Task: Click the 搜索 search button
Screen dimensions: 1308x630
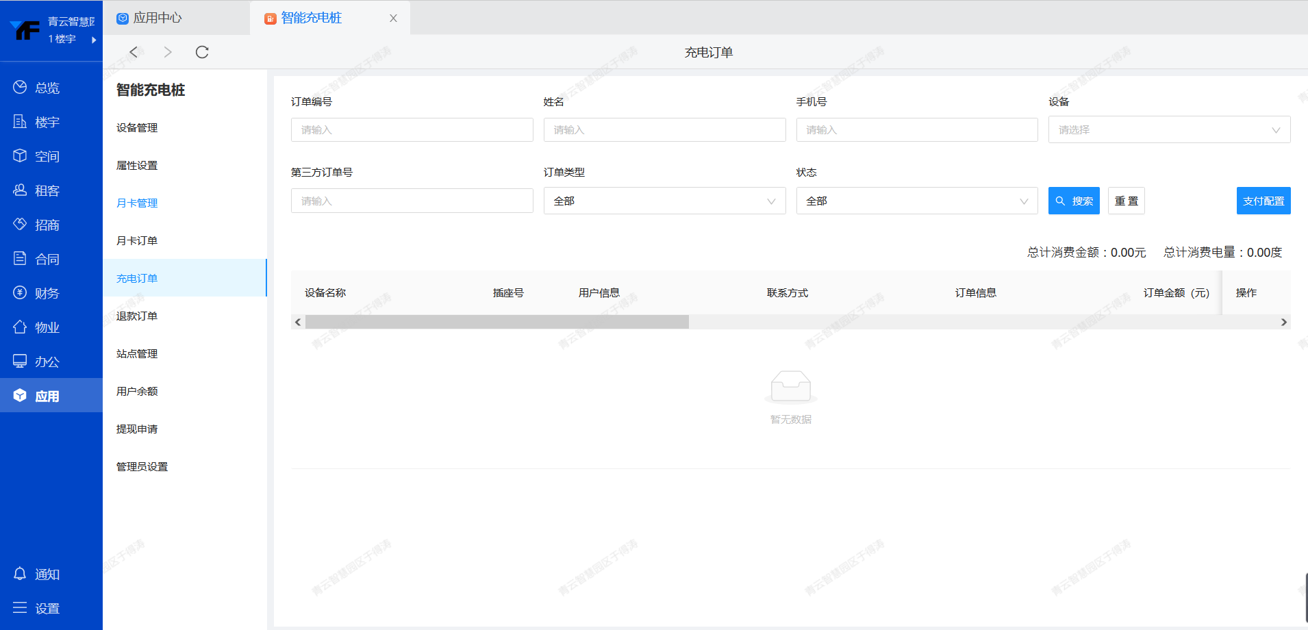Action: (x=1074, y=201)
